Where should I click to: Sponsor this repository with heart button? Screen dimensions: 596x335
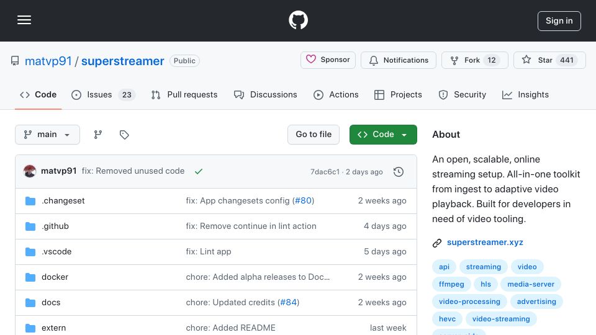328,60
